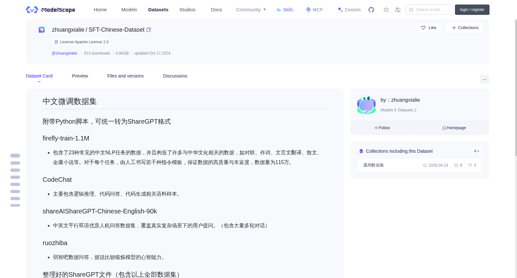This screenshot has width=517, height=278.
Task: Open the Homepage link
Action: [454, 128]
